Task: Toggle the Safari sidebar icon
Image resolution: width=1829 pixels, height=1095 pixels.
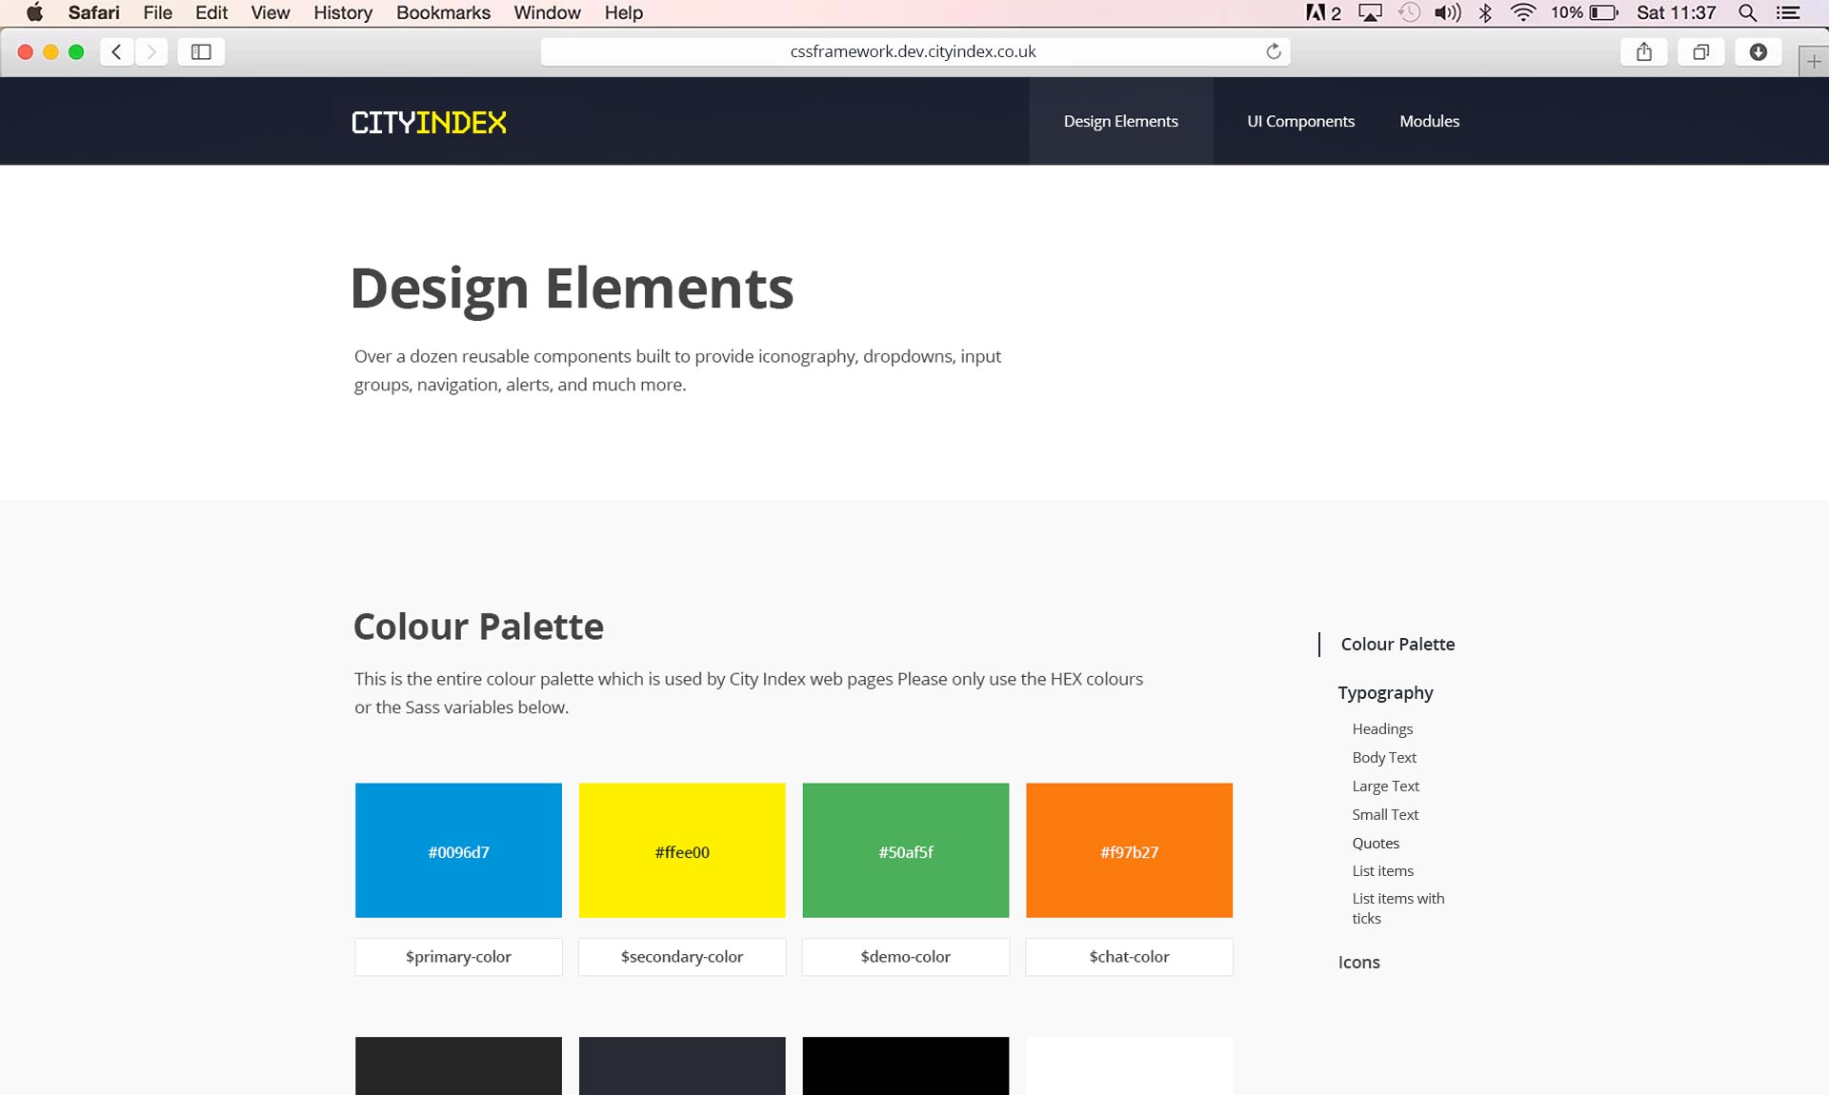Action: [x=201, y=51]
